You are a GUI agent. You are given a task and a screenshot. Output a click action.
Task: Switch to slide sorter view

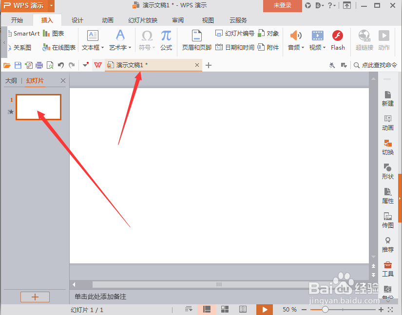point(225,309)
